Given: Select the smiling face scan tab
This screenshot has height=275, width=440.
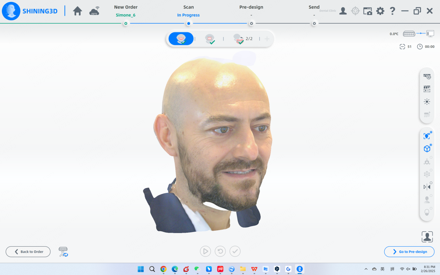Looking at the screenshot, I should pos(181,39).
